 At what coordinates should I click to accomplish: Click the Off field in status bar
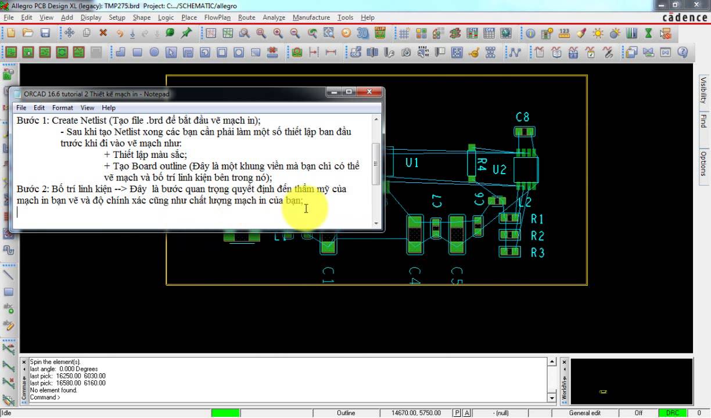(x=638, y=413)
